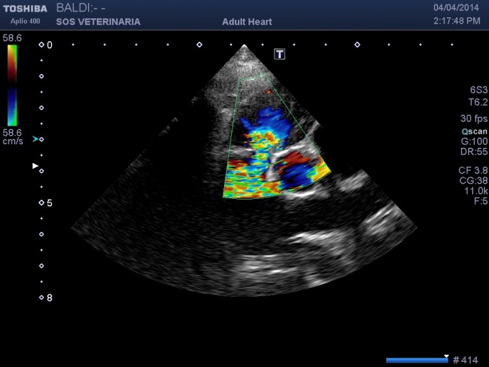Click the green color Doppler box top edge
Image resolution: width=489 pixels, height=367 pixels.
[252, 76]
